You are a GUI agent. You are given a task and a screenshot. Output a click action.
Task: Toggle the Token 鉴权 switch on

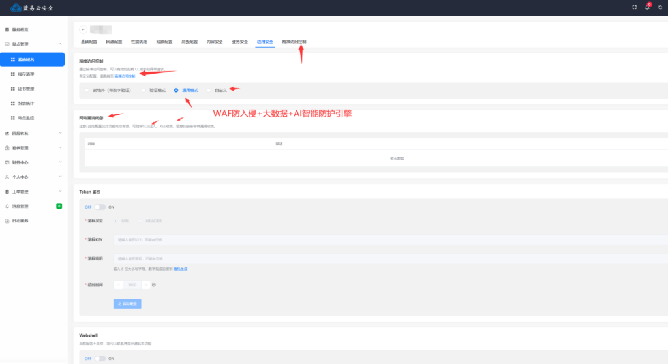point(100,207)
